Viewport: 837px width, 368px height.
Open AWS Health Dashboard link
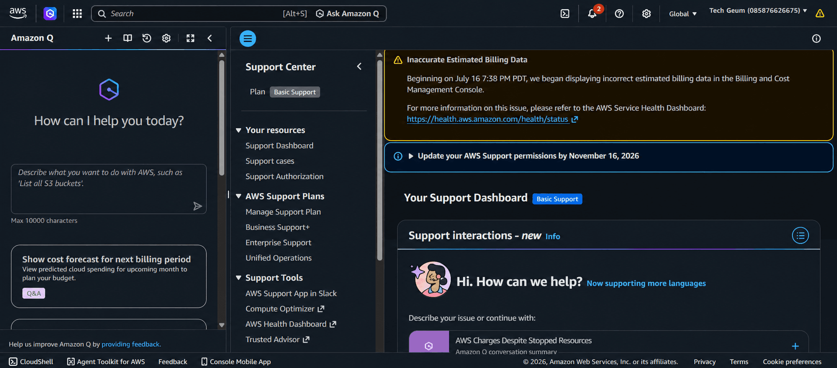coord(291,324)
